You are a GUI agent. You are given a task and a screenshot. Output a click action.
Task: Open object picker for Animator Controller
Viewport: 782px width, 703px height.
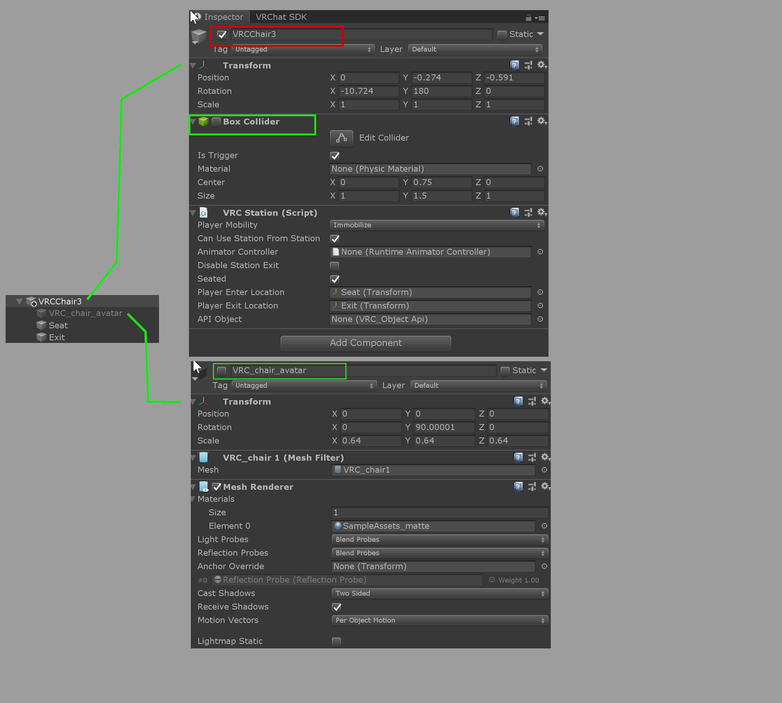click(x=540, y=252)
